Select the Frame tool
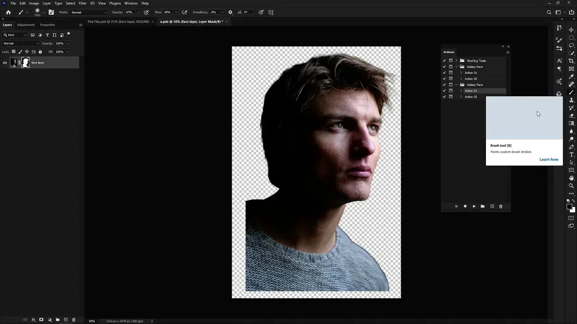Image resolution: width=577 pixels, height=324 pixels. (572, 69)
